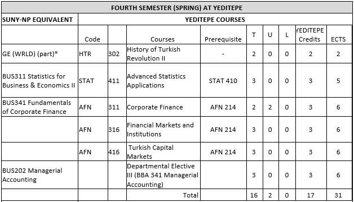Select the Advanced Statistics Applications course cell
This screenshot has height=202, width=354.
(163, 80)
